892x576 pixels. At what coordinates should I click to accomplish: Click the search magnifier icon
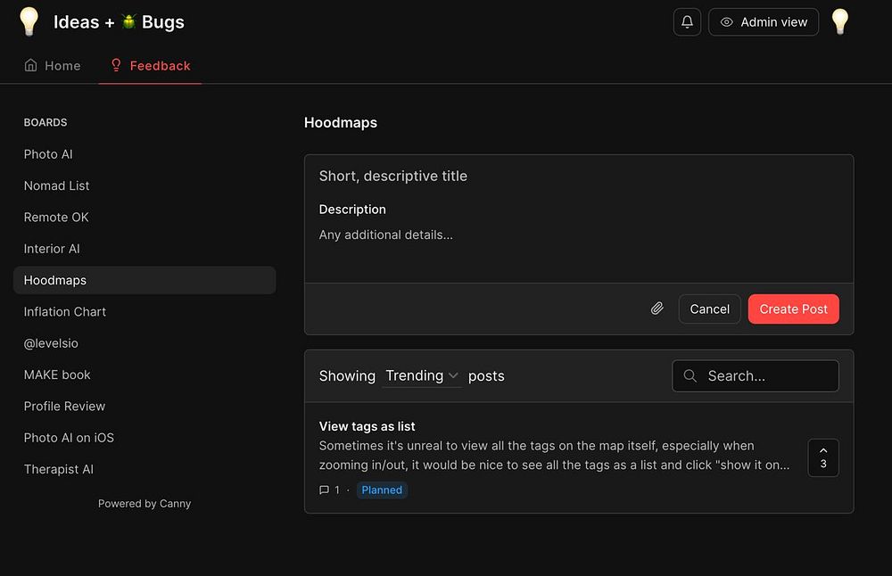point(690,376)
